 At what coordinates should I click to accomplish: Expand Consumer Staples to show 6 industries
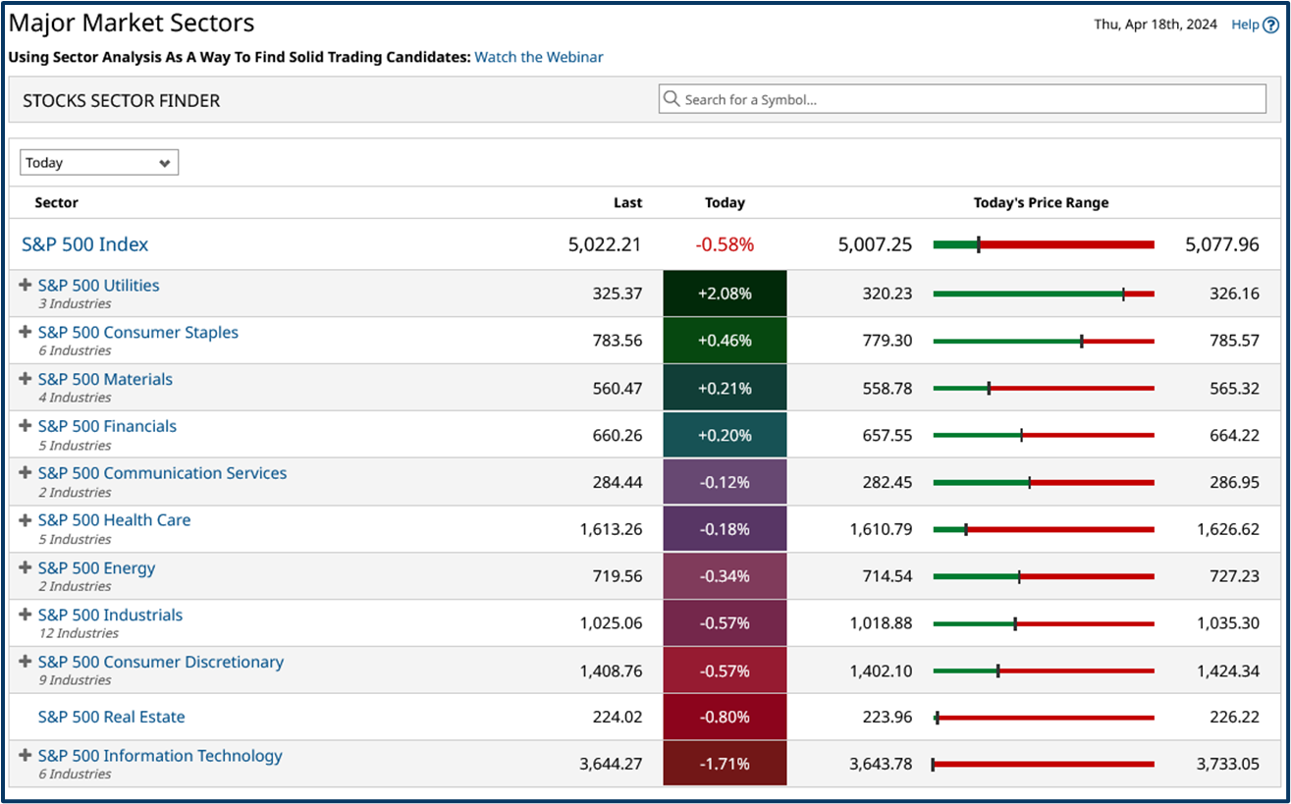coord(25,332)
